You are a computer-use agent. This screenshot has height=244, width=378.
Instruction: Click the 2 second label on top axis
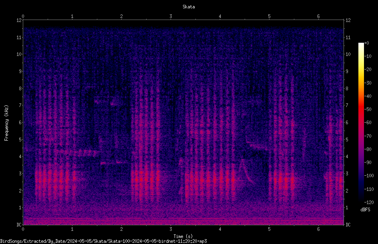(x=121, y=16)
